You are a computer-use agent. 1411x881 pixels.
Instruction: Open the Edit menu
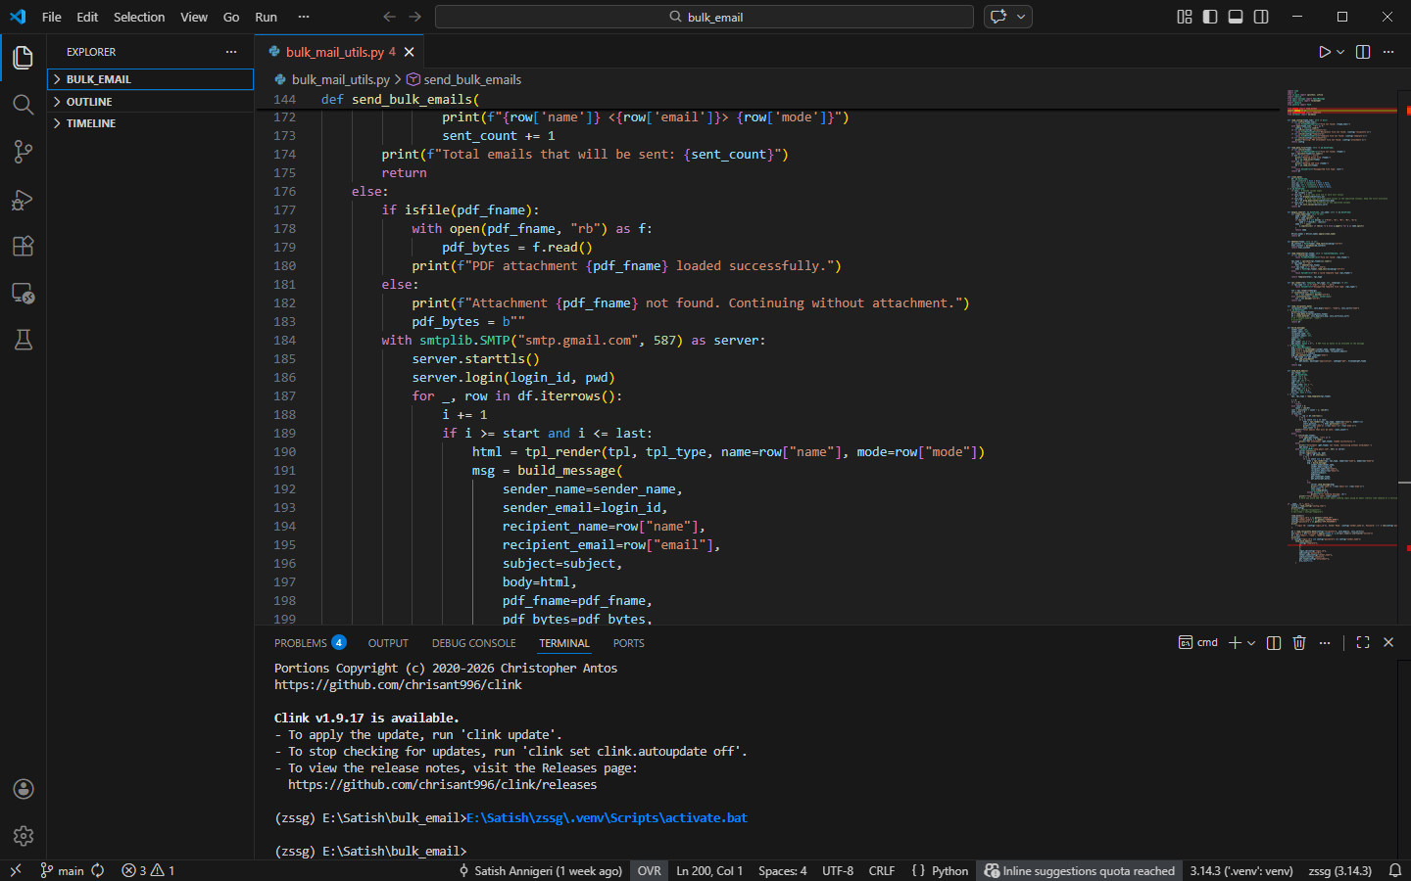[87, 17]
